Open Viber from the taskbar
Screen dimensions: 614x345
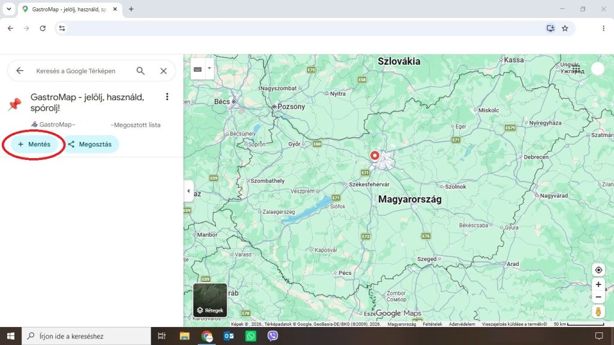point(273,336)
